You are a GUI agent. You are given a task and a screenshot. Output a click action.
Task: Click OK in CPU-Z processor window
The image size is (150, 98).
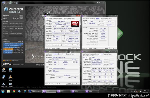click(76, 48)
